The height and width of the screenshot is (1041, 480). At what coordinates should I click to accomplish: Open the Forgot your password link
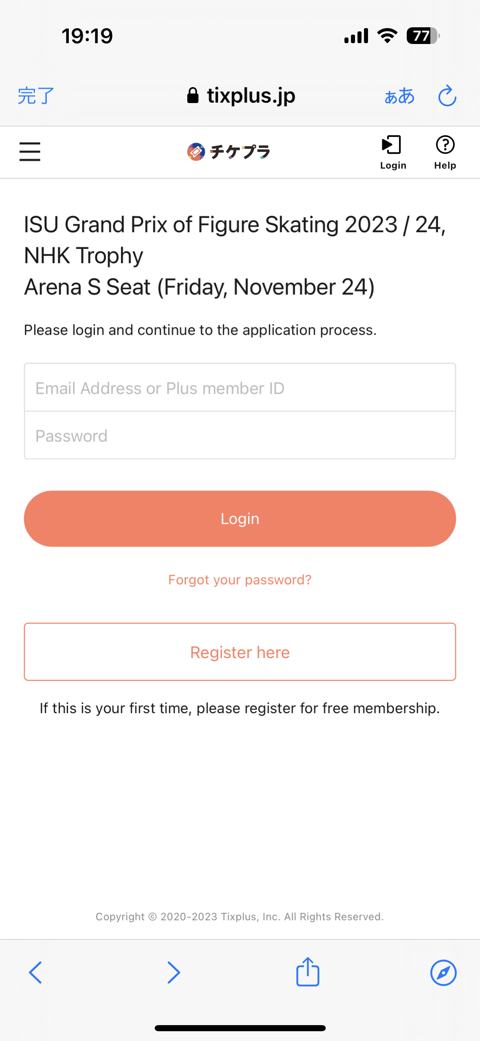coord(240,580)
